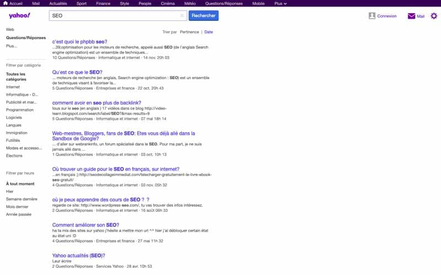
Task: Filter by the Internet category
Action: pos(13,87)
